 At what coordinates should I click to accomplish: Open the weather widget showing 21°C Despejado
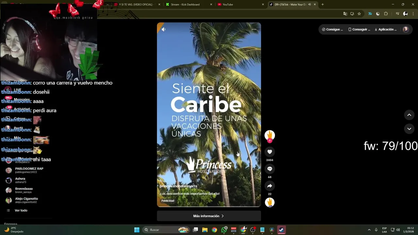[14, 230]
